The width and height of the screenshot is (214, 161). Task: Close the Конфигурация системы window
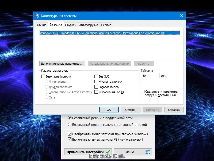[x=182, y=16]
